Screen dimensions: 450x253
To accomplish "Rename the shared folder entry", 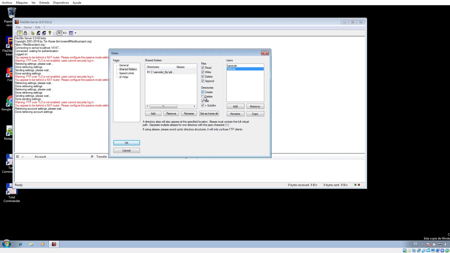I will coord(189,113).
